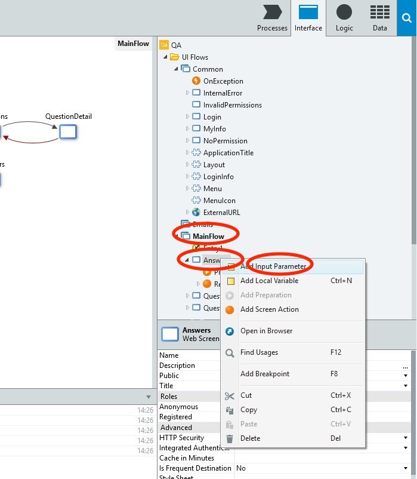Select the InvalidPermissions screen icon
417x479 pixels.
point(196,105)
